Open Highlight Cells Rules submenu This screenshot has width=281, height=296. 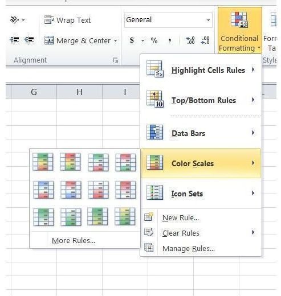[x=201, y=69]
